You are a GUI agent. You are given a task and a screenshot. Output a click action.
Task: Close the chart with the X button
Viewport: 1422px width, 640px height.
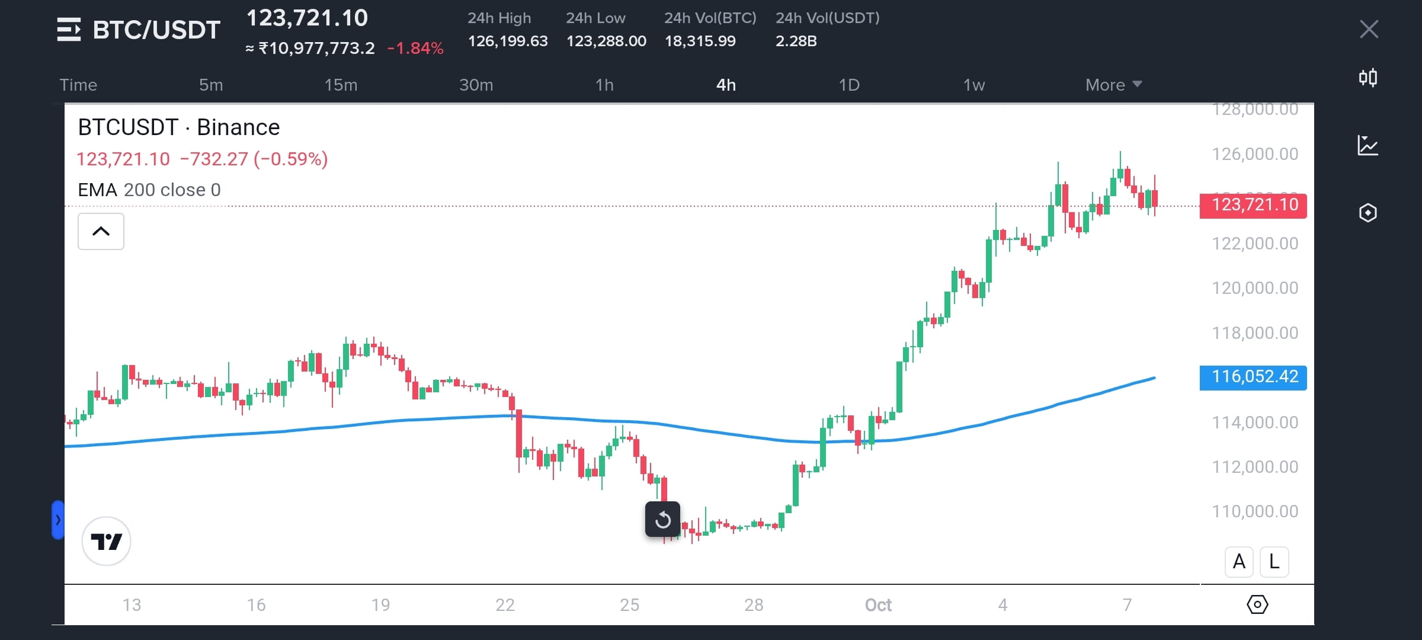1369,29
